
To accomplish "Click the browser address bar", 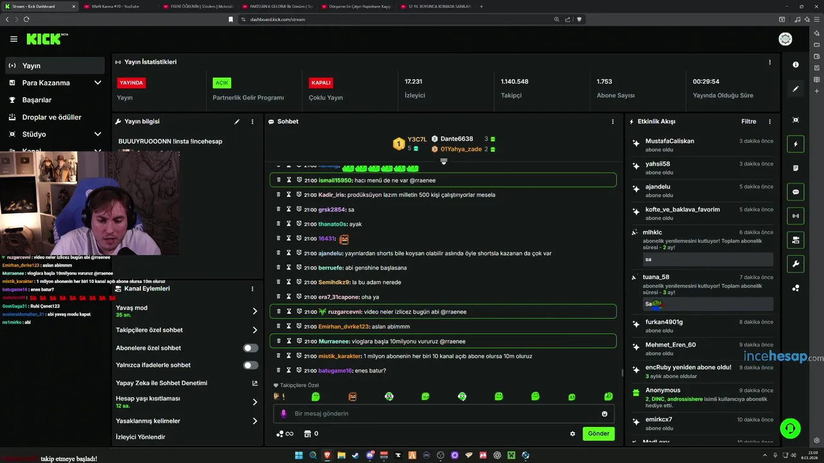I will [396, 19].
